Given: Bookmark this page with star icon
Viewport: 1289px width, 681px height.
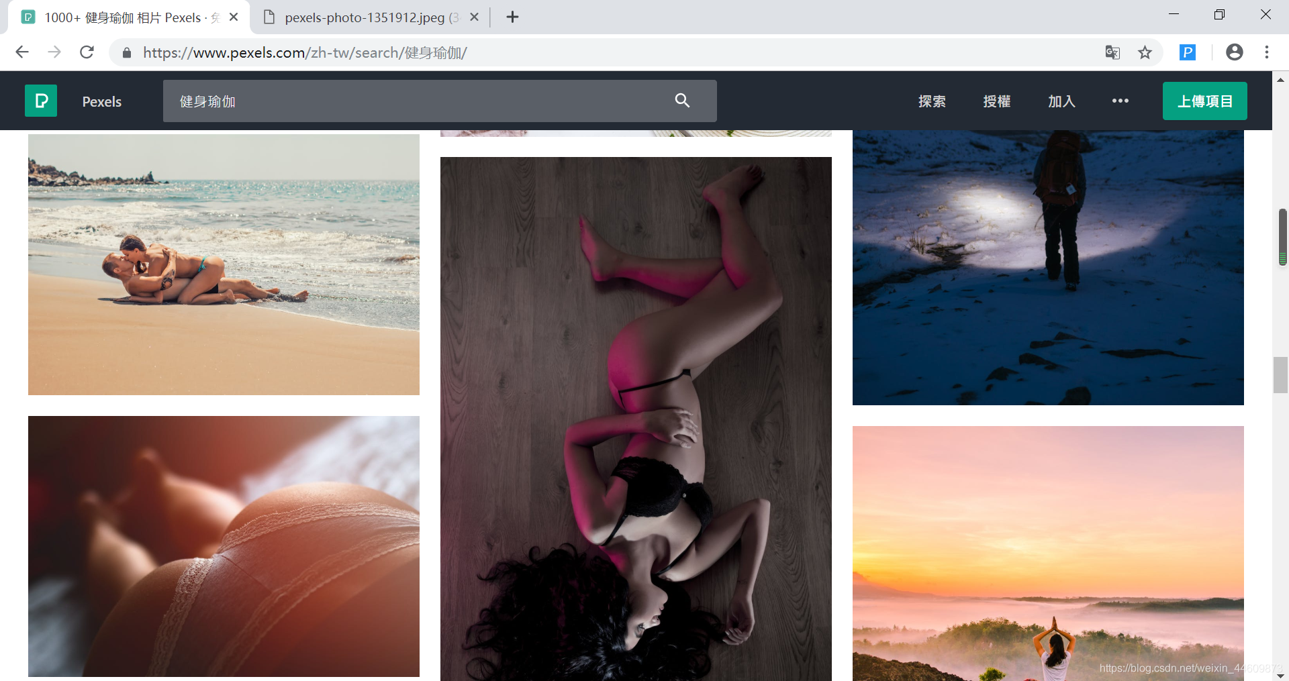Looking at the screenshot, I should coord(1145,52).
